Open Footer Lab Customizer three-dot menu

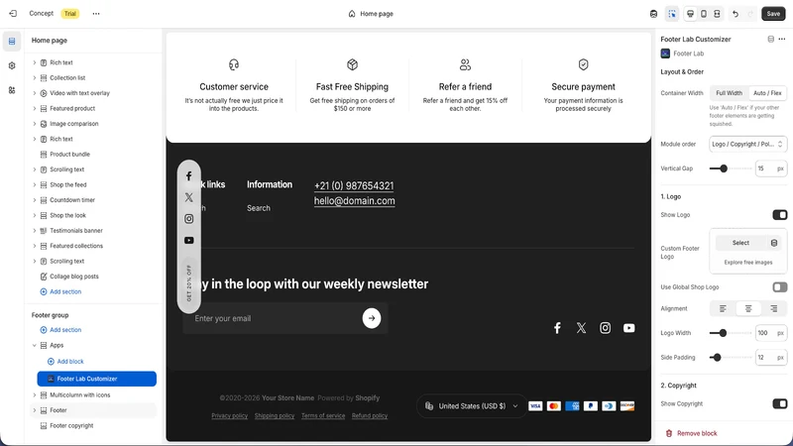pyautogui.click(x=782, y=39)
